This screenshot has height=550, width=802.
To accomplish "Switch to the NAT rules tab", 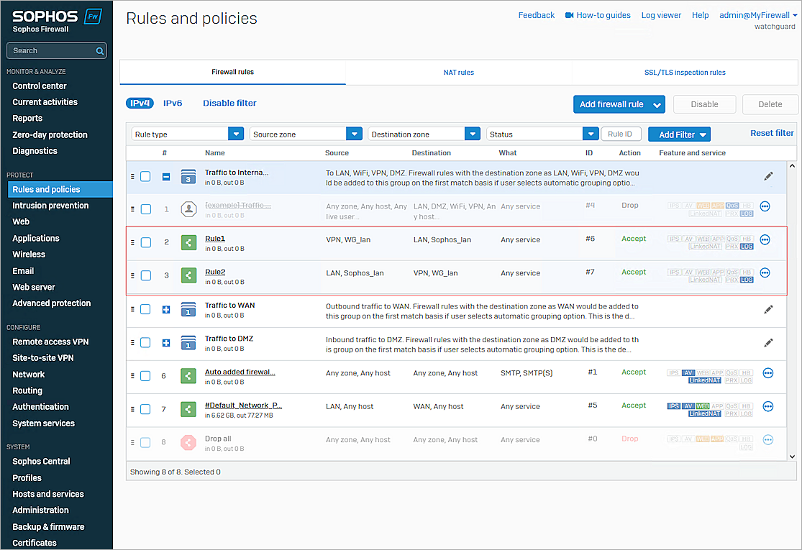I will [x=458, y=72].
